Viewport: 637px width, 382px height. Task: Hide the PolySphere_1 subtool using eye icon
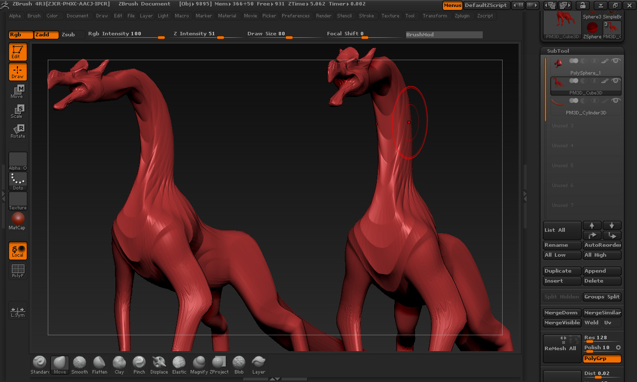tap(616, 61)
